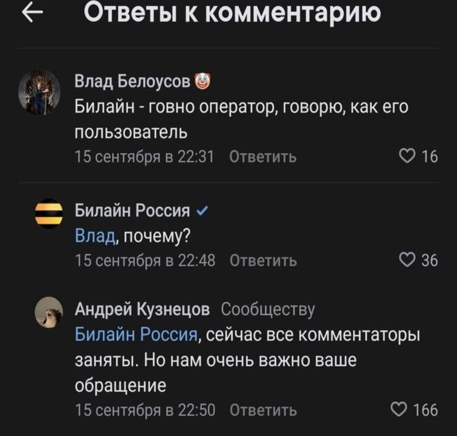Click the timestamp 15 сентября в 22:31
Image resolution: width=457 pixels, height=436 pixels.
tap(143, 156)
